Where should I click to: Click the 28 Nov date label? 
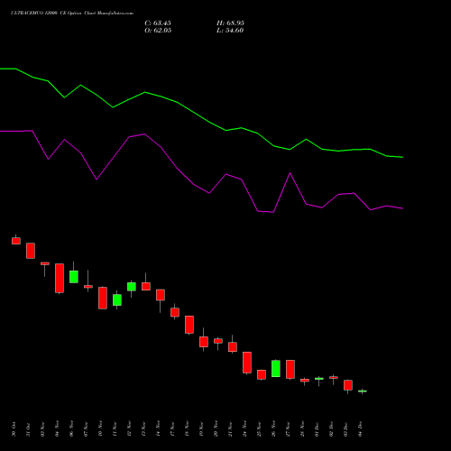click(302, 429)
